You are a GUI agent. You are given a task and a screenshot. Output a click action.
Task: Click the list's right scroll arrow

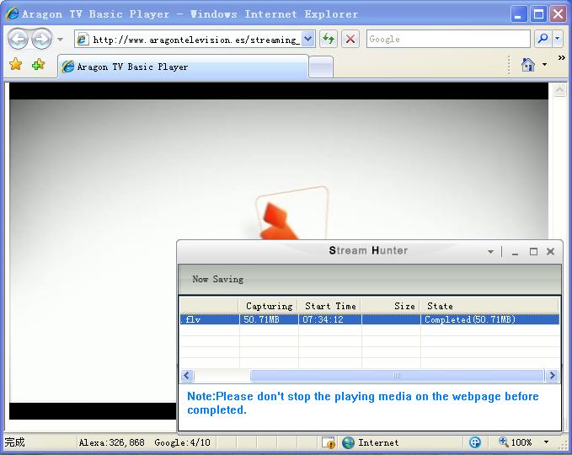point(552,375)
